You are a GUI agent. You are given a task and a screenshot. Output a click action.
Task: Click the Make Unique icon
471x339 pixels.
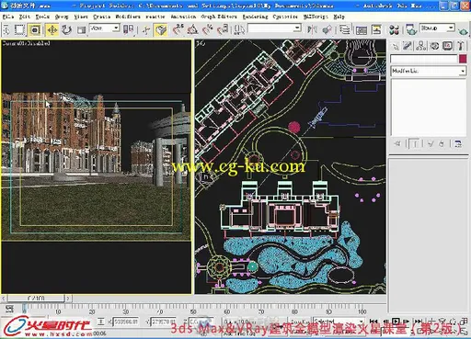(x=431, y=143)
